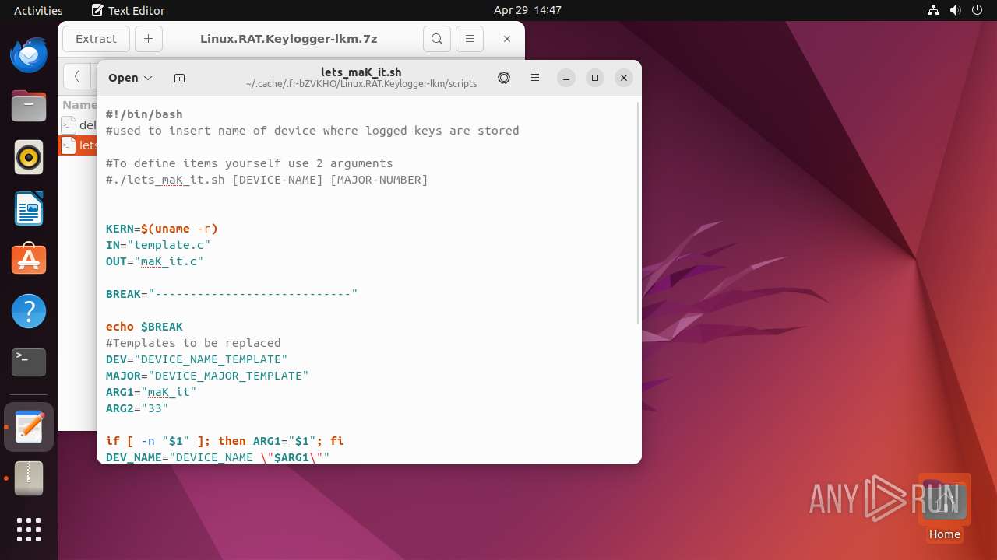Show applications grid
This screenshot has width=997, height=560.
pyautogui.click(x=29, y=530)
